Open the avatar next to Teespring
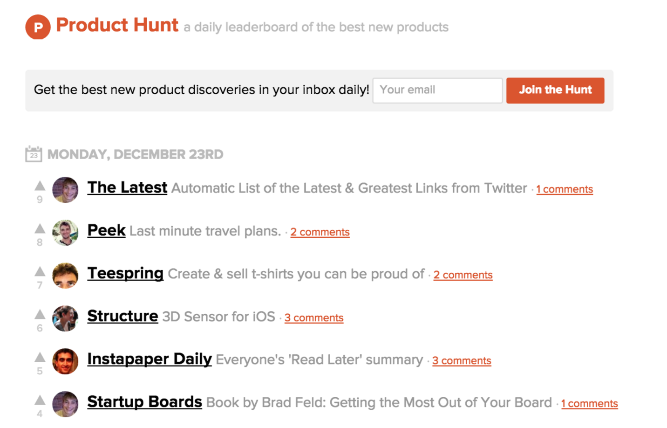The image size is (667, 428). (65, 276)
